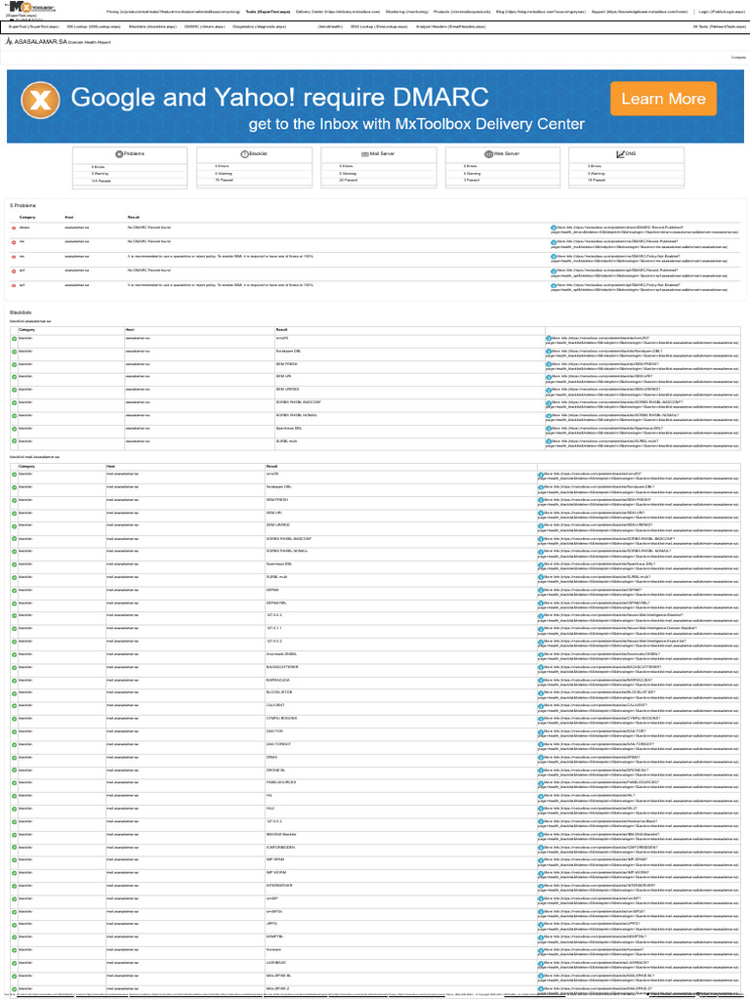Click the 'Google and Yahoo! require DMARC' banner

375,106
